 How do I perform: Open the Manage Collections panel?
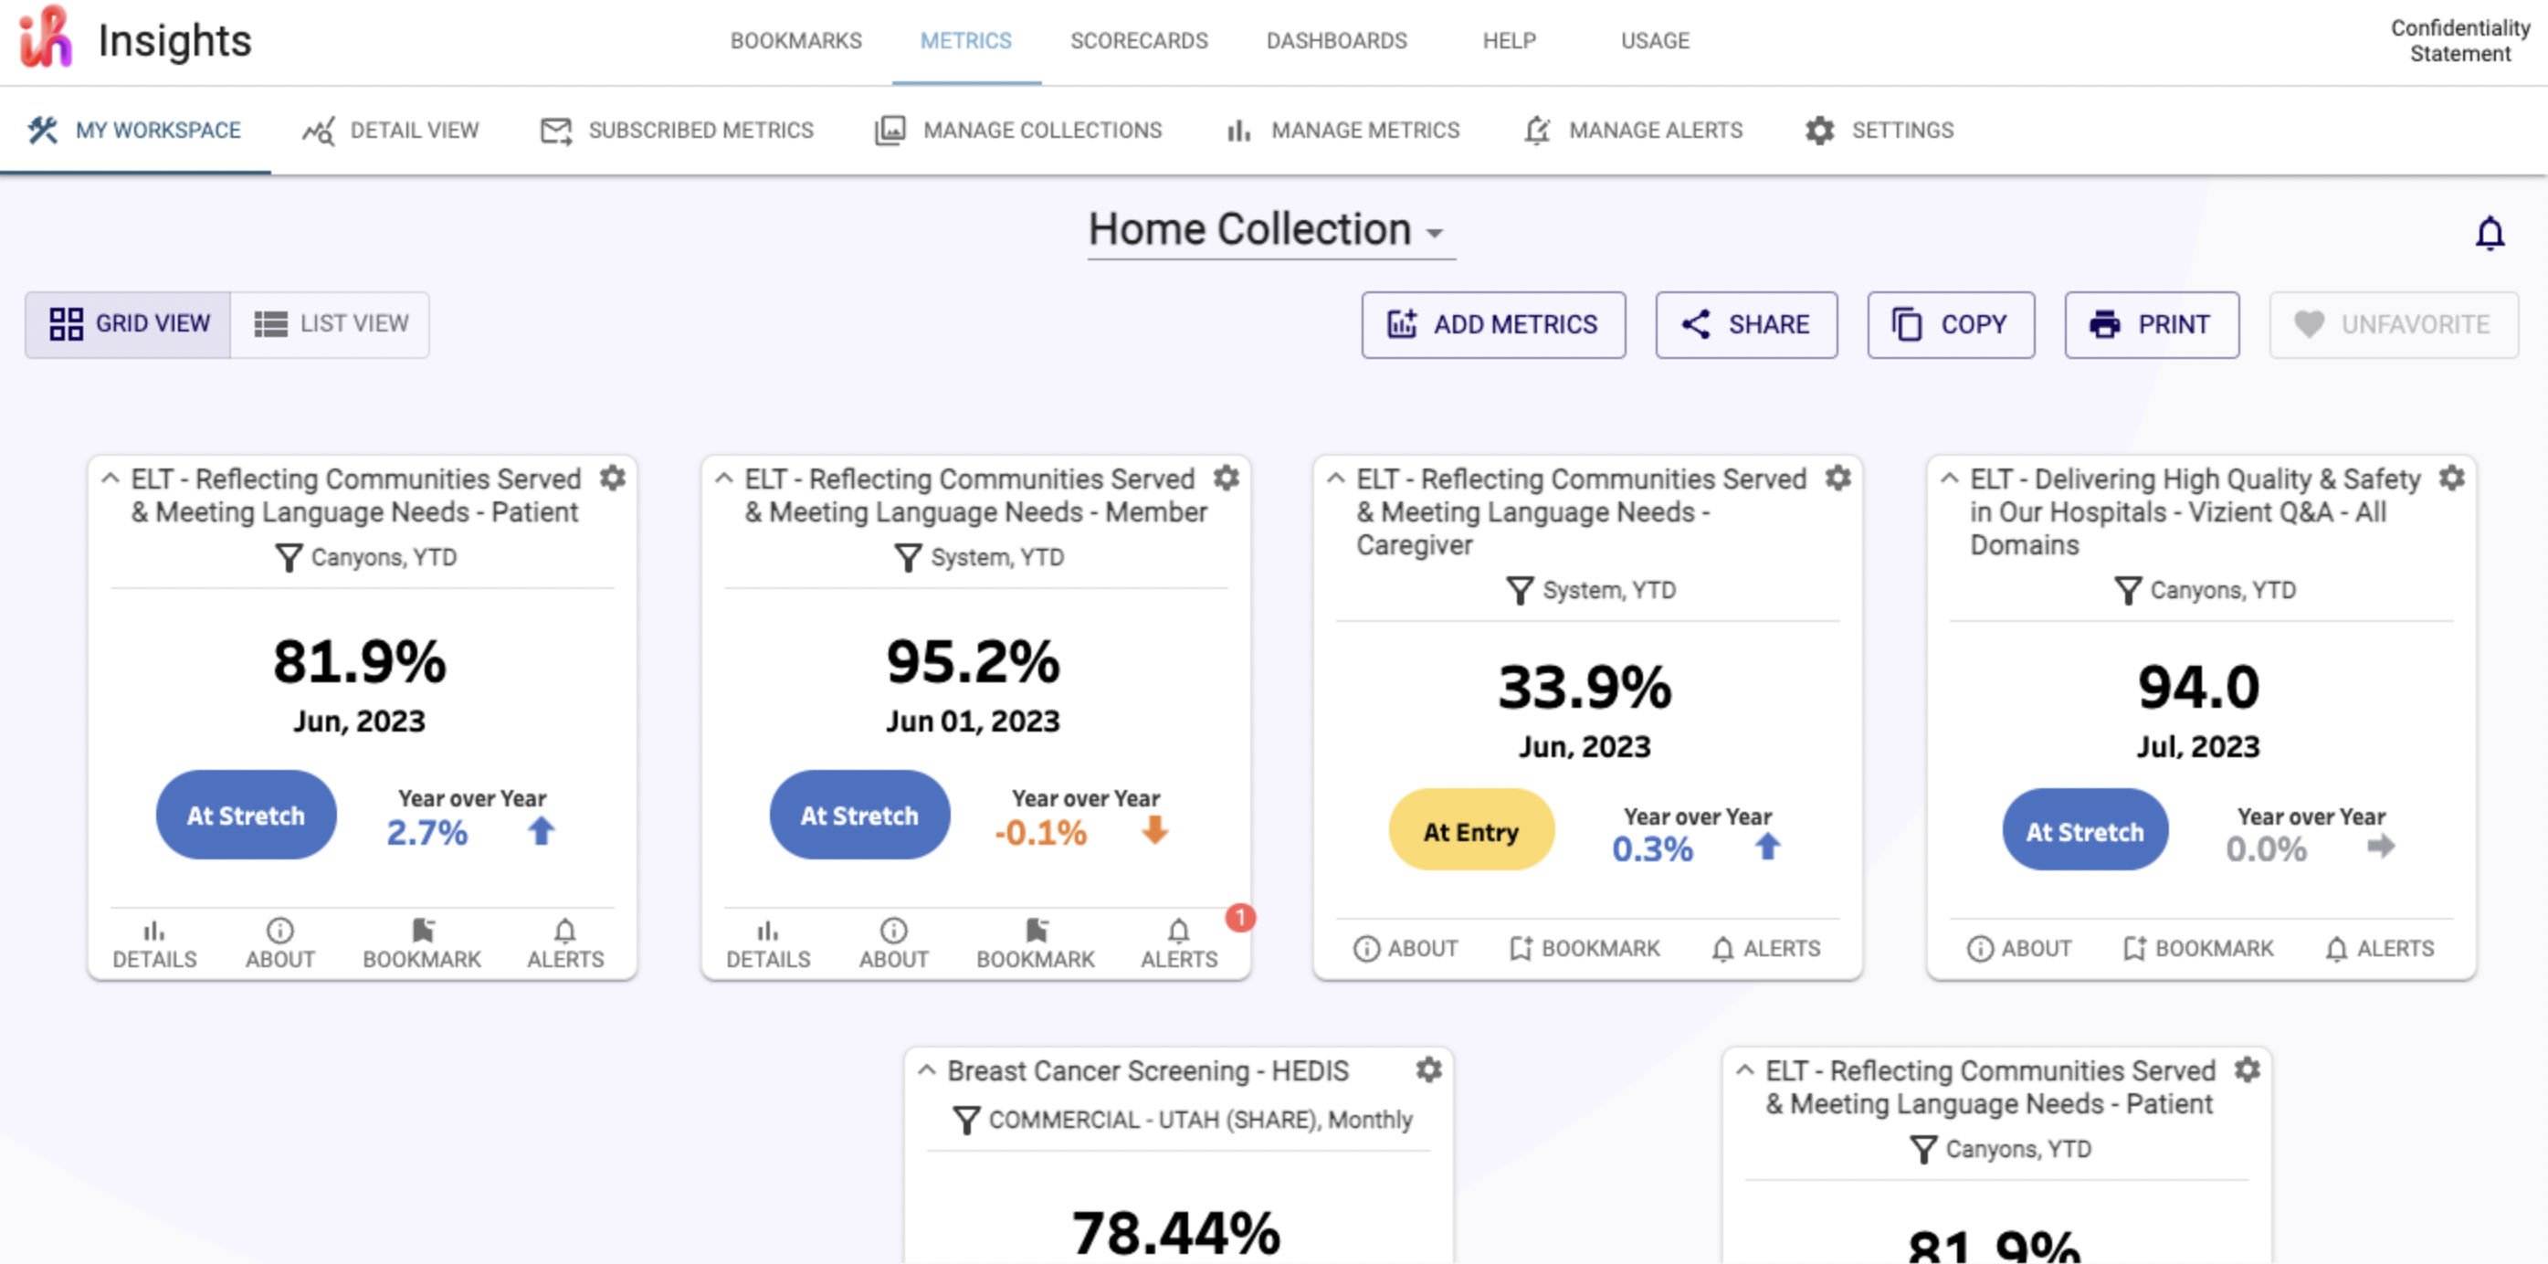pyautogui.click(x=1020, y=130)
